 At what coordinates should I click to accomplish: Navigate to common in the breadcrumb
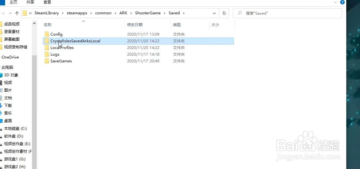[103, 13]
